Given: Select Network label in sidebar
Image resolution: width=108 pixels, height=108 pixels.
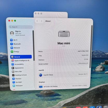Looking at the screenshot, I should click(x=17, y=48).
